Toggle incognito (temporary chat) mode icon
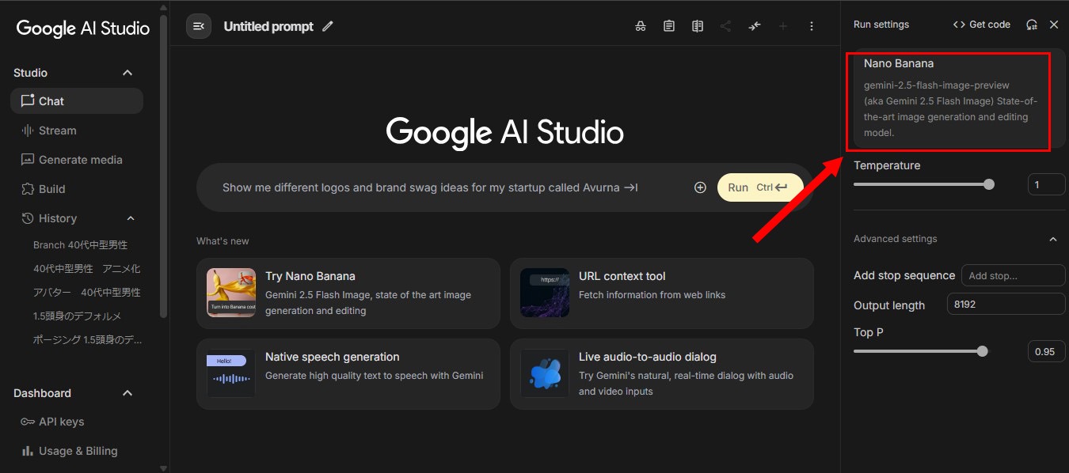Viewport: 1069px width, 473px height. tap(641, 26)
